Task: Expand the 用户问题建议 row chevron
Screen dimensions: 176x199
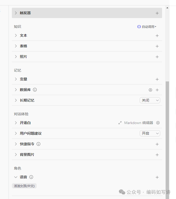Action: pos(16,133)
